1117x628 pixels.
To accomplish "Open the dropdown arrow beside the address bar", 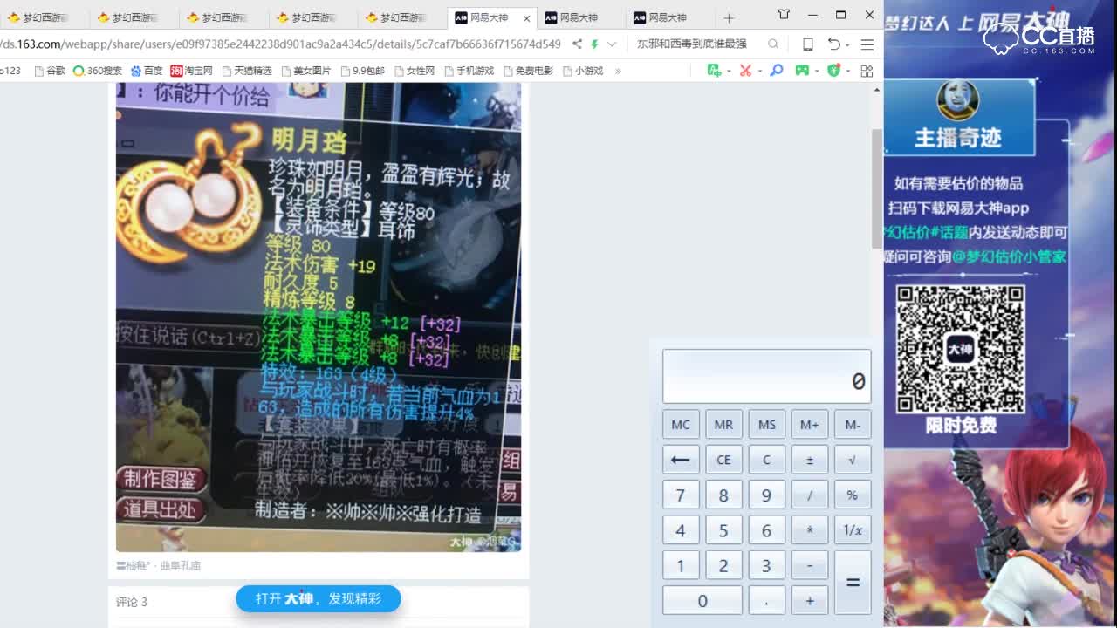I will [612, 44].
